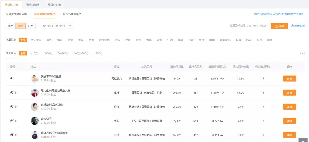
Task: Click the 导出 export button
Action: point(279,26)
